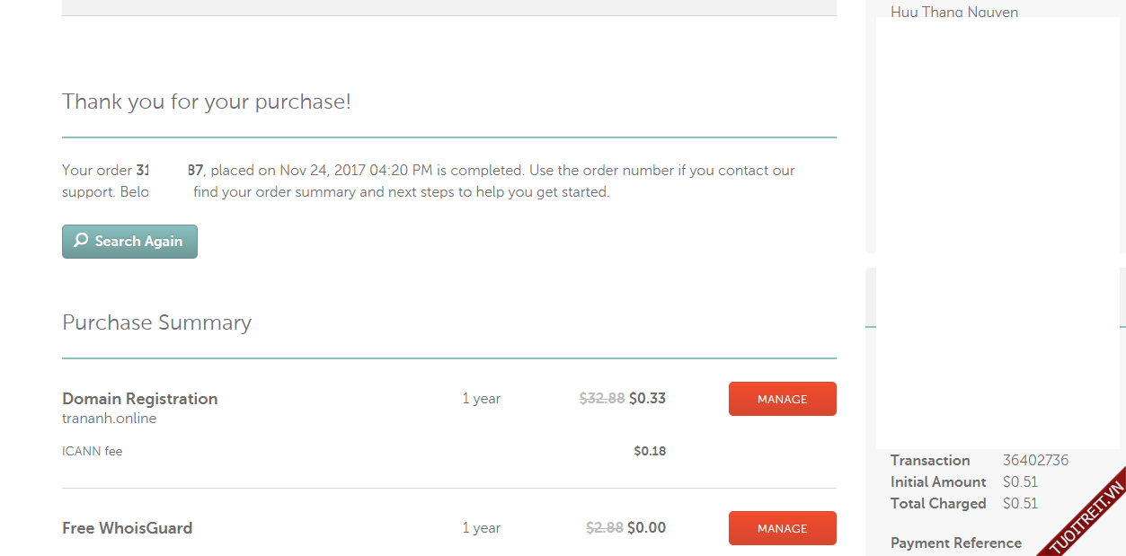Click the Payment Reference label
This screenshot has height=556, width=1126.
click(955, 543)
